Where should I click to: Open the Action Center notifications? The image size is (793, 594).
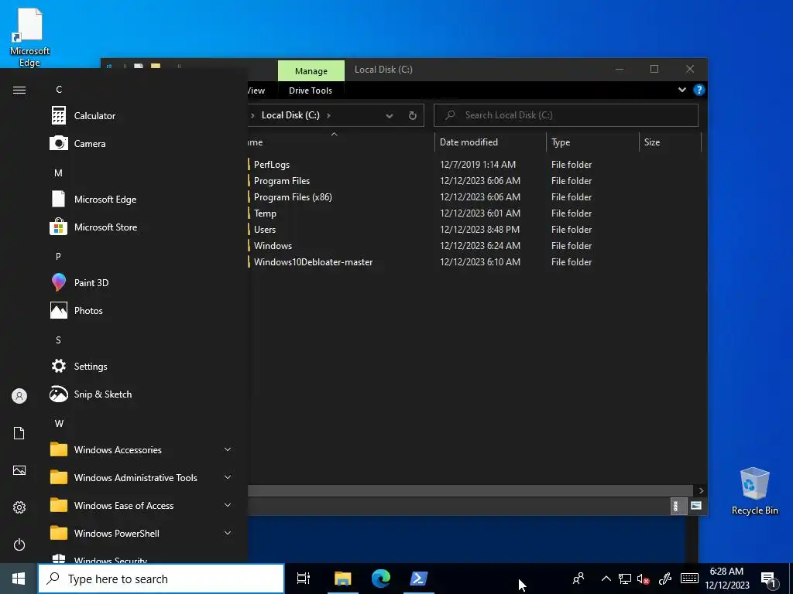[768, 579]
